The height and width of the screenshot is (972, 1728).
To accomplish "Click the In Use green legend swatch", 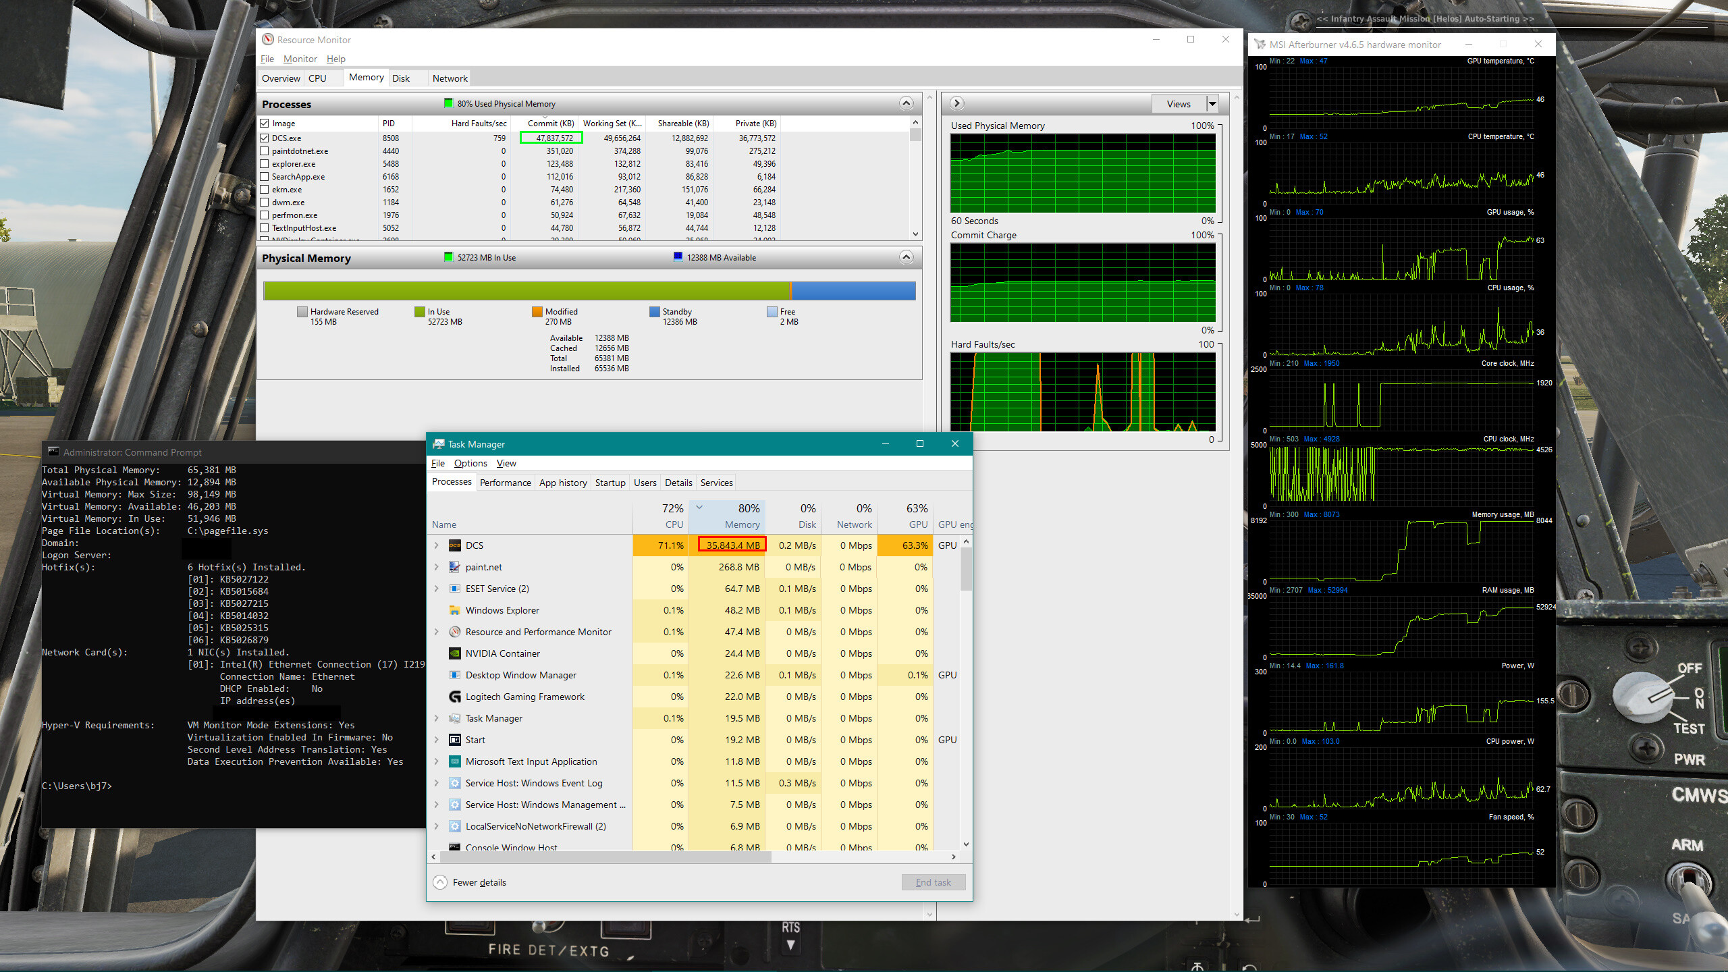I will pyautogui.click(x=420, y=312).
